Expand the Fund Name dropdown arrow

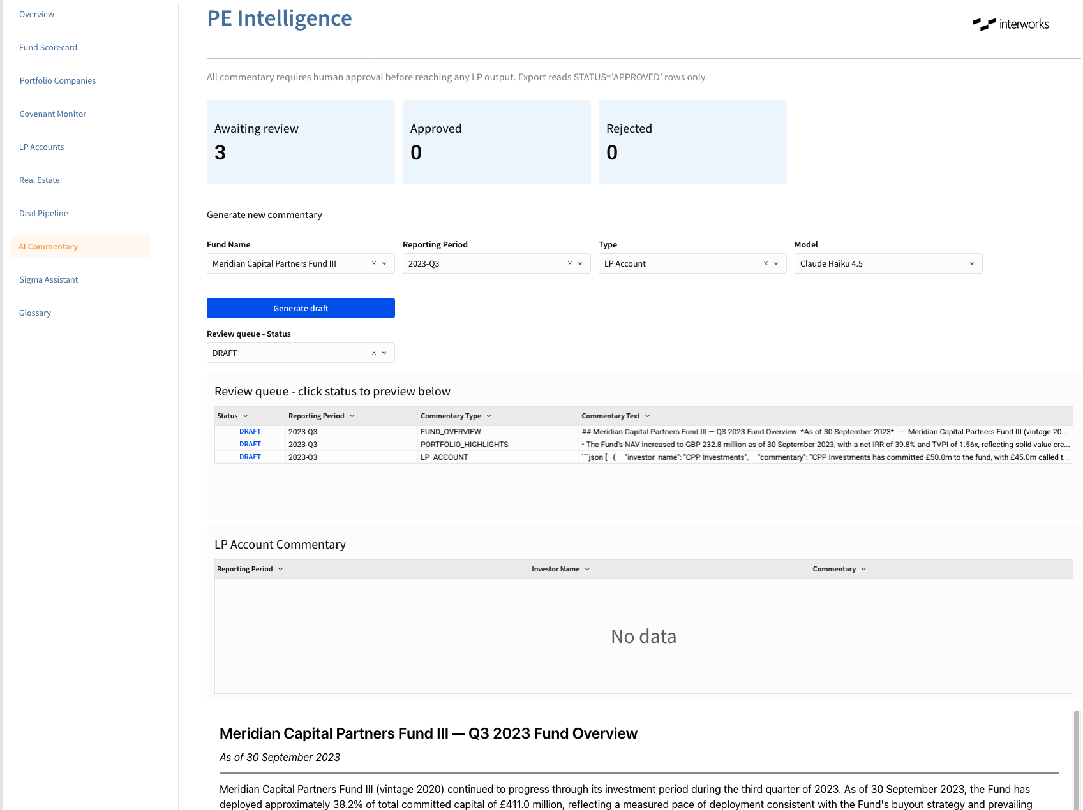click(384, 263)
